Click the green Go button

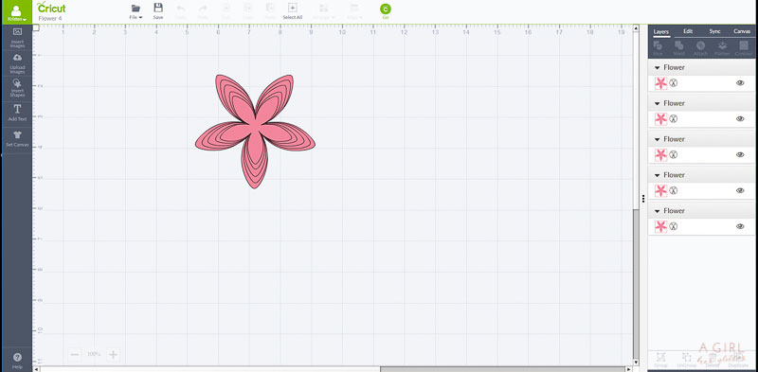click(386, 11)
